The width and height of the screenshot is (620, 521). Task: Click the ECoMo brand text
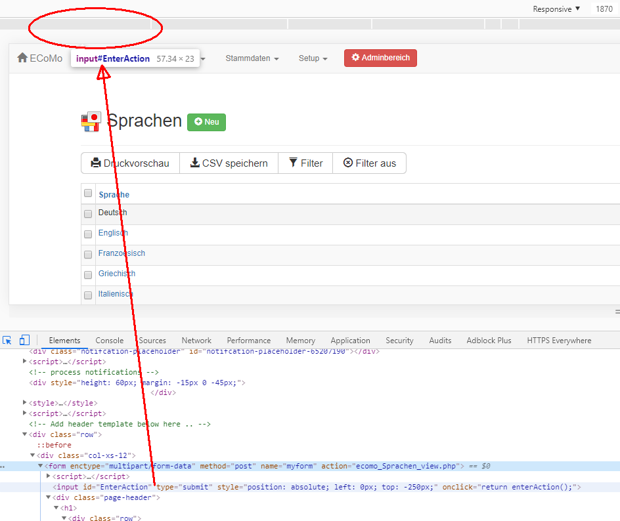tap(46, 58)
